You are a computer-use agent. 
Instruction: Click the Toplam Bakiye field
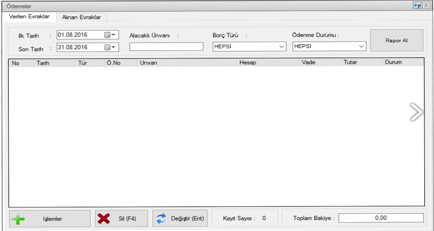[381, 218]
